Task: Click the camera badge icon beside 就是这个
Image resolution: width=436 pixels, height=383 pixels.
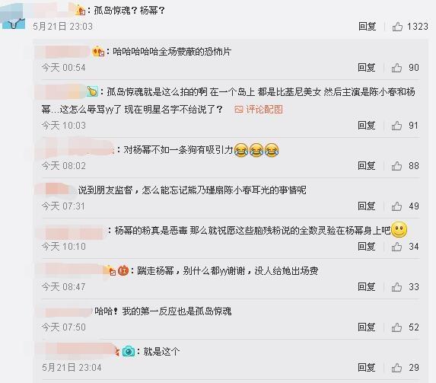Action: pos(129,351)
